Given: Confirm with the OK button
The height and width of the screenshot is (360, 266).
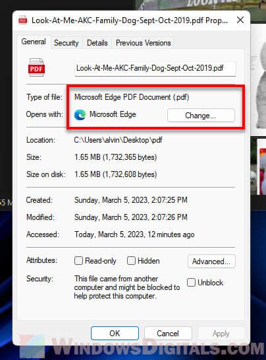Looking at the screenshot, I should (115, 333).
